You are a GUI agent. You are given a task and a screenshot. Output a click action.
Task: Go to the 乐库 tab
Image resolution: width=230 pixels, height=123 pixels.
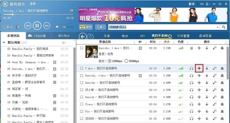107,36
